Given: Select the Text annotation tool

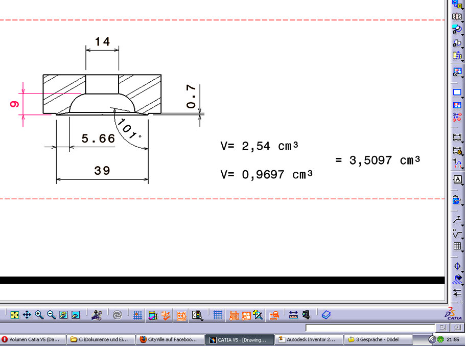Looking at the screenshot, I should [x=457, y=179].
